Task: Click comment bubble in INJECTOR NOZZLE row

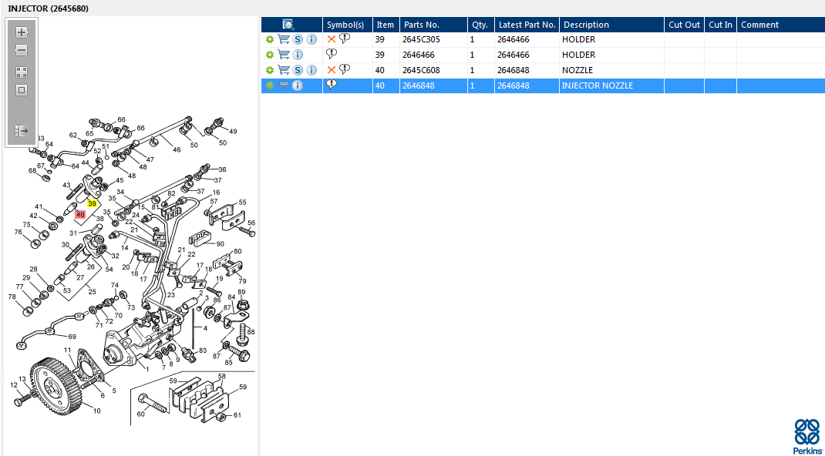Action: 332,85
